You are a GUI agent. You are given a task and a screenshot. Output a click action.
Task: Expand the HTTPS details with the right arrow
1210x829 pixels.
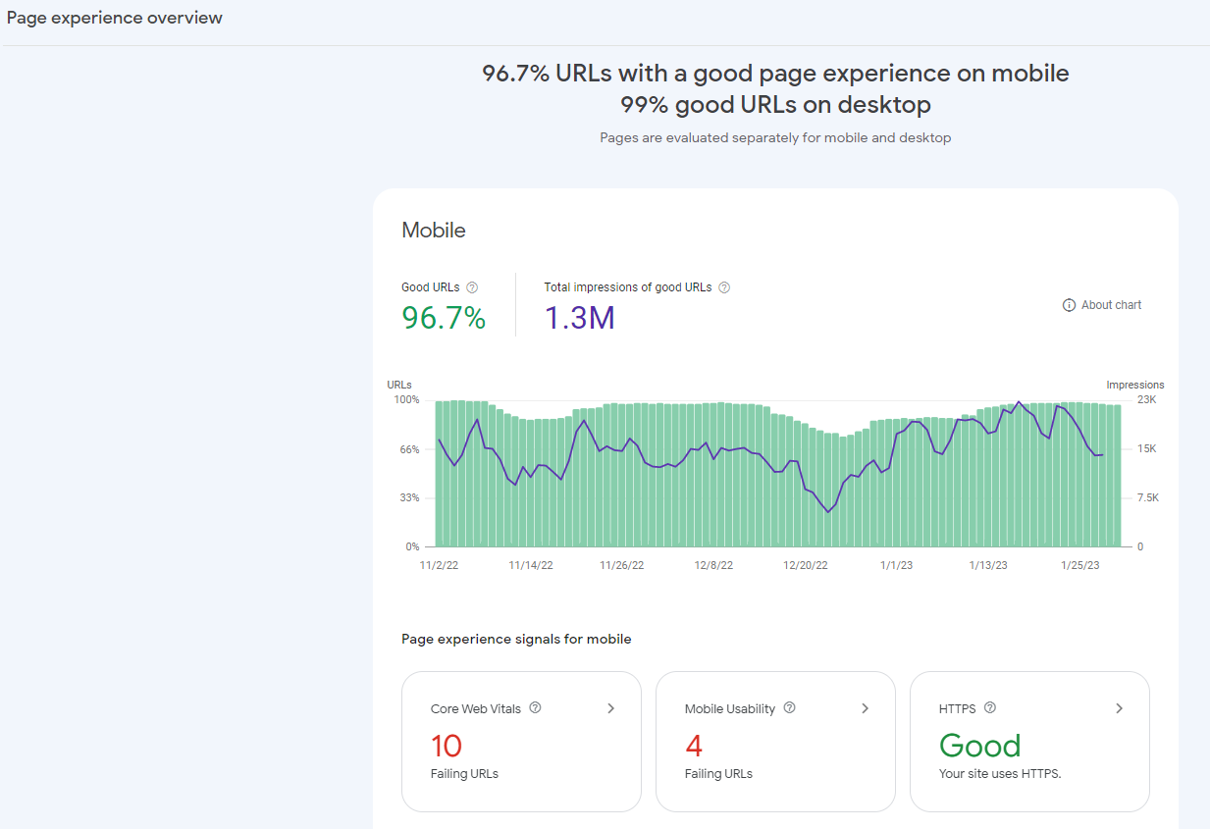pos(1119,707)
